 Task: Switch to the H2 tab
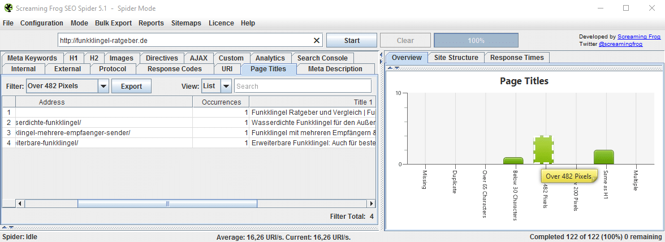pyautogui.click(x=94, y=58)
